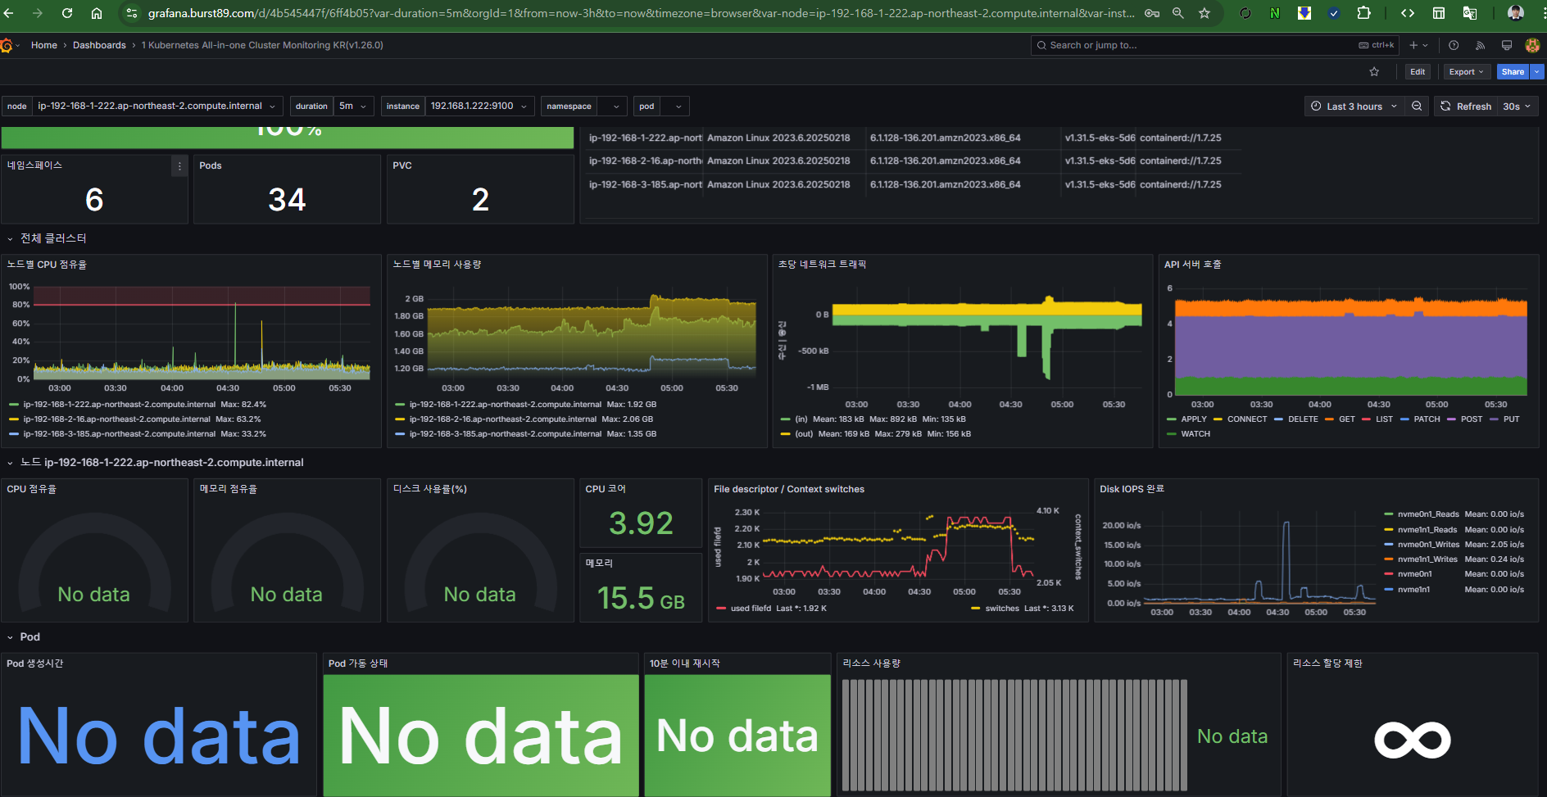This screenshot has height=797, width=1547.
Task: Mark the dashboard as favorite star
Action: coord(1374,72)
